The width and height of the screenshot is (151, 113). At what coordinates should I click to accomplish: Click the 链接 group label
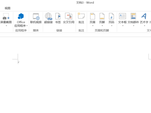59,30
